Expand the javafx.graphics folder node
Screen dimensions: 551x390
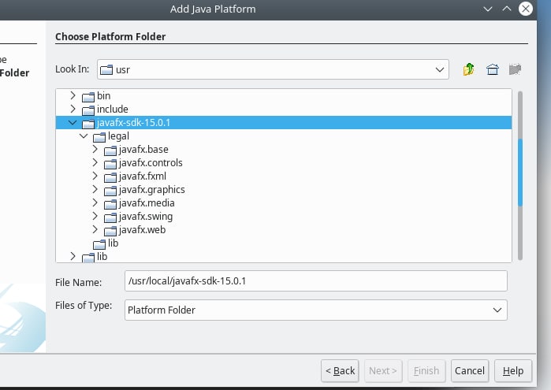[x=95, y=189]
